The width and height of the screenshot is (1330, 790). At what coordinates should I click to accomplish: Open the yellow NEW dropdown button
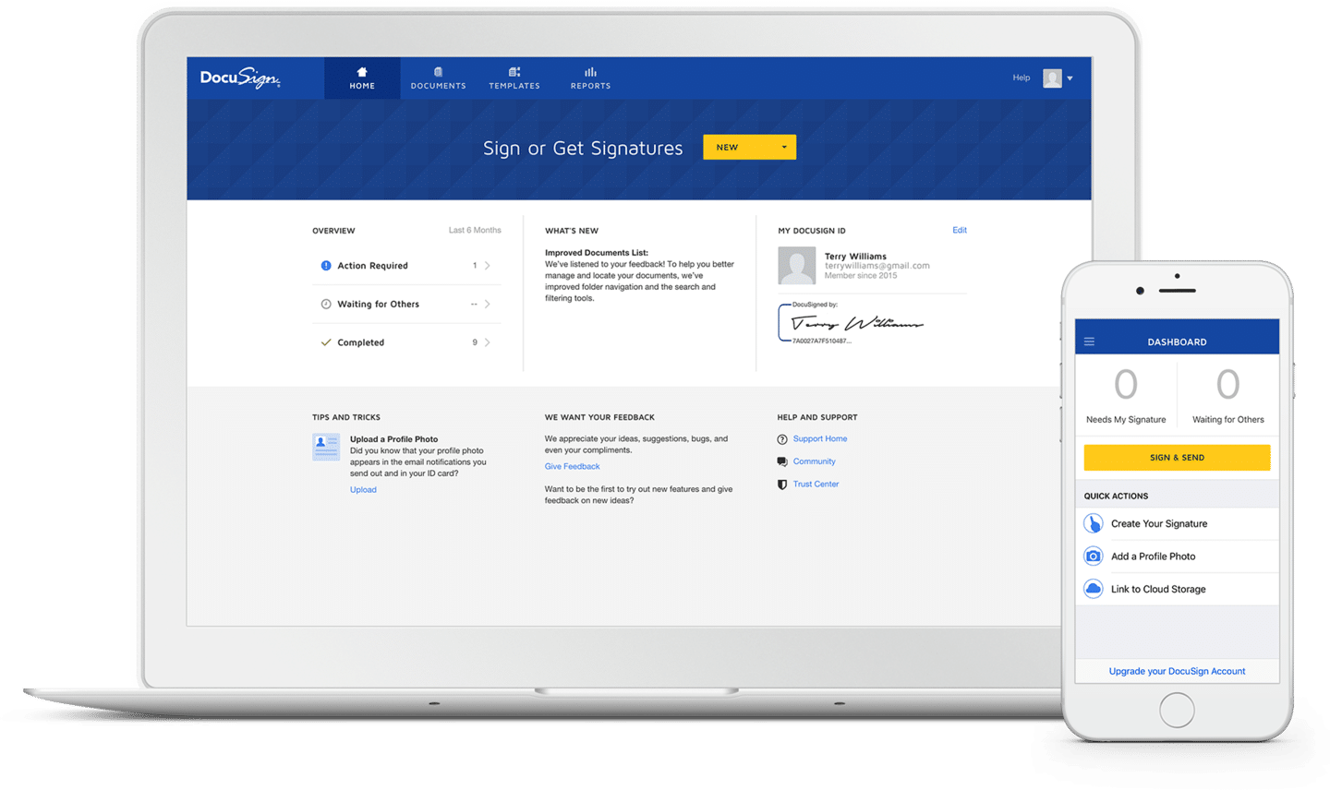point(749,147)
